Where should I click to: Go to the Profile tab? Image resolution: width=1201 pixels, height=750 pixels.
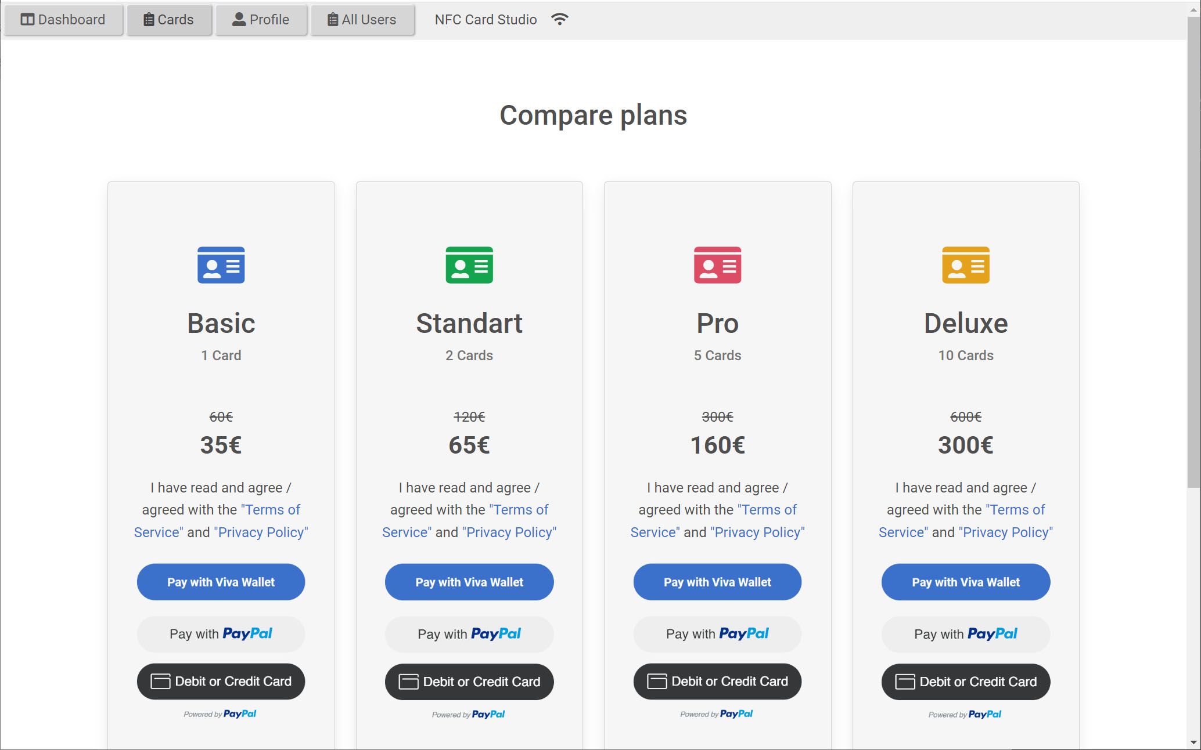[261, 20]
